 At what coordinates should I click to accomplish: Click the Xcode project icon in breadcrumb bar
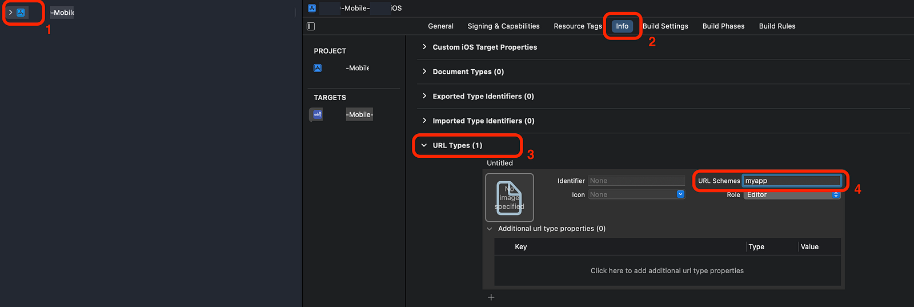312,8
